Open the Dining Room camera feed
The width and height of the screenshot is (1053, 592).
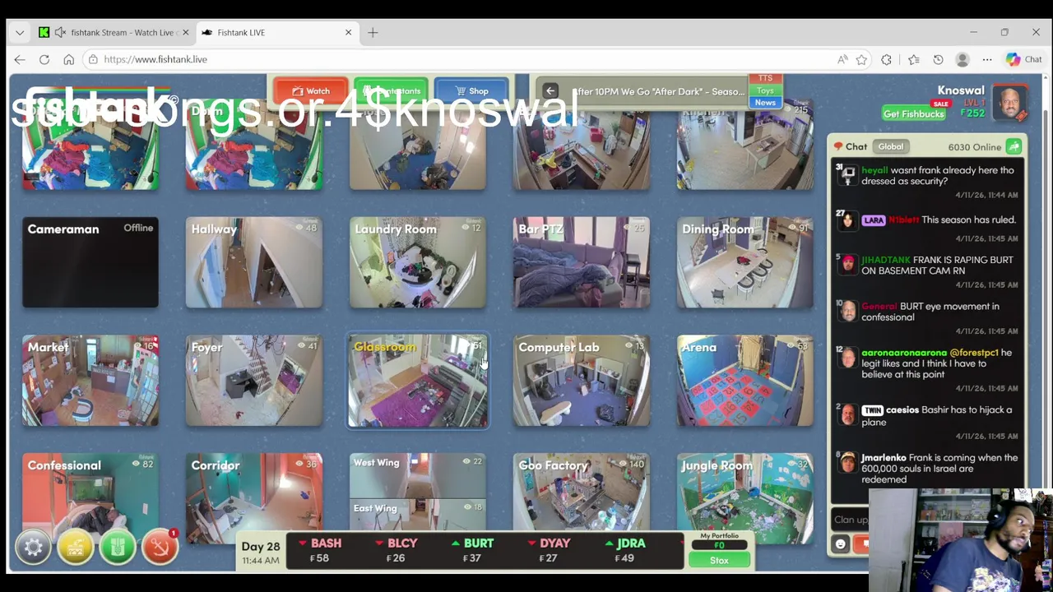coord(745,262)
